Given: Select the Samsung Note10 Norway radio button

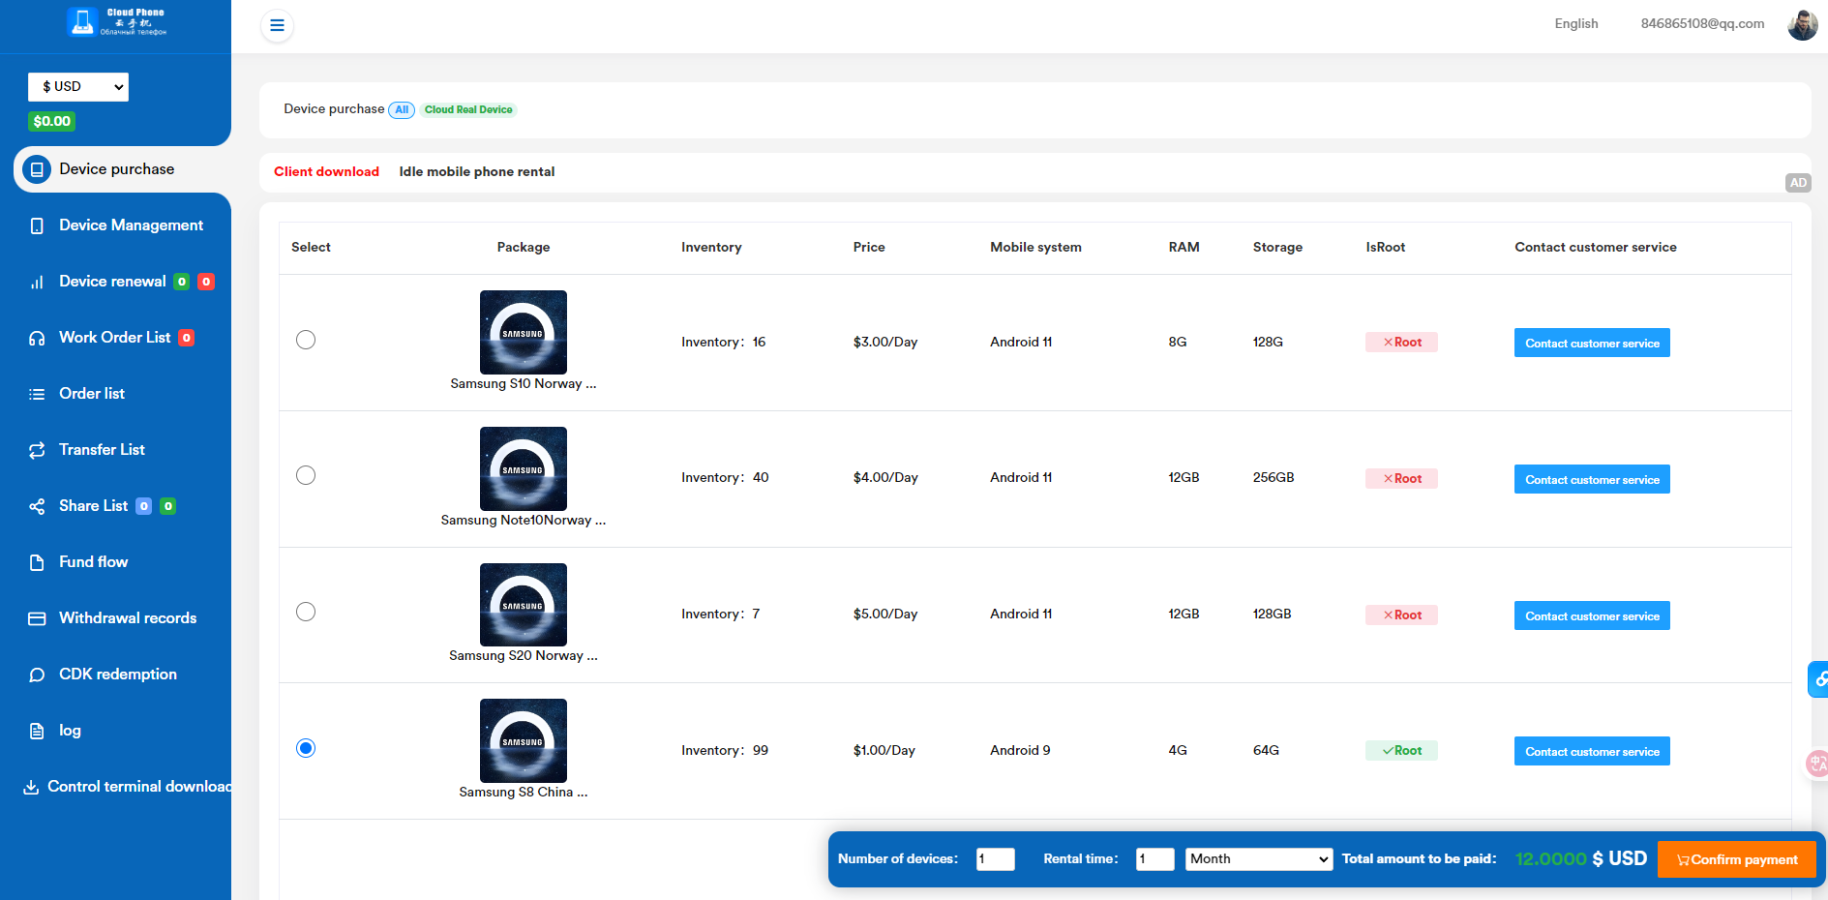Looking at the screenshot, I should [x=306, y=475].
